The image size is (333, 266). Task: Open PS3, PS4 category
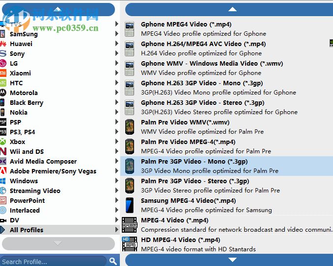point(59,132)
